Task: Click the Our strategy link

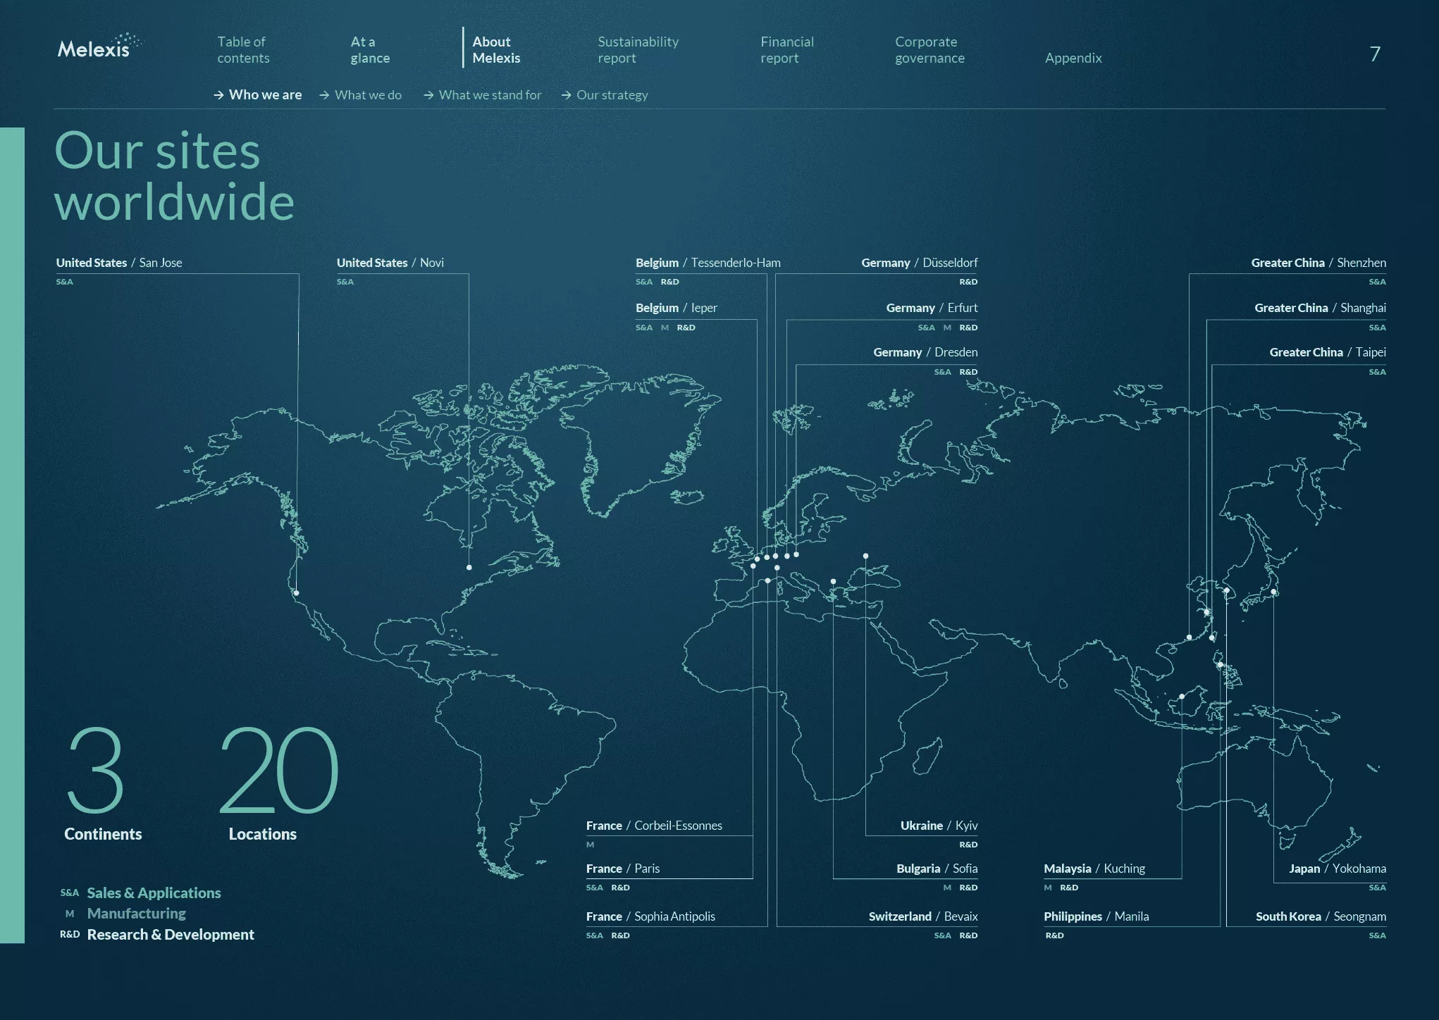Action: point(612,94)
